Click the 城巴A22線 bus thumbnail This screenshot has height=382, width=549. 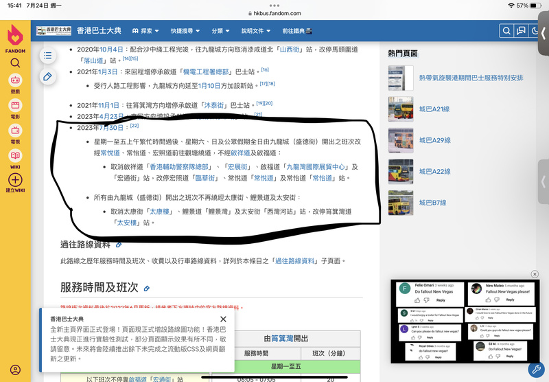click(401, 171)
